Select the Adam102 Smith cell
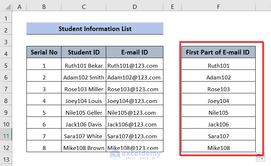This screenshot has height=166, width=271. pyautogui.click(x=84, y=77)
